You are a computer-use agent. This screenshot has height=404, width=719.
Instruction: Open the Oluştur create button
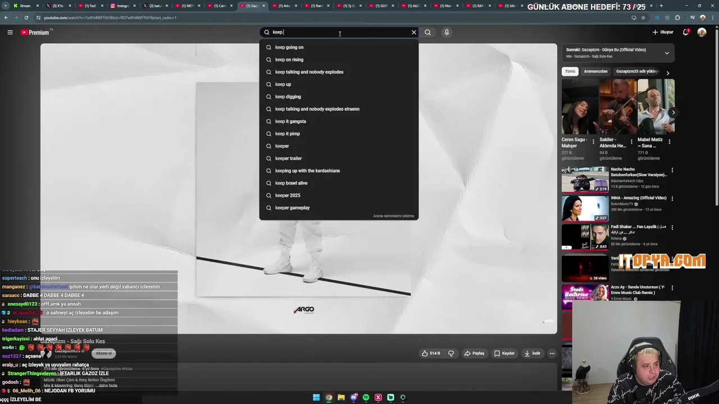663,32
